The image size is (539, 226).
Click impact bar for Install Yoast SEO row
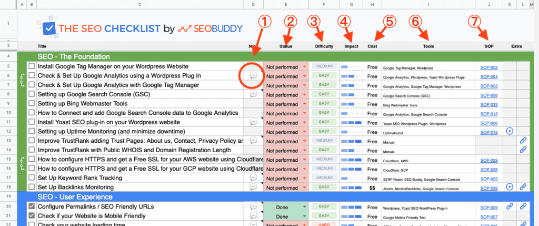(x=351, y=122)
